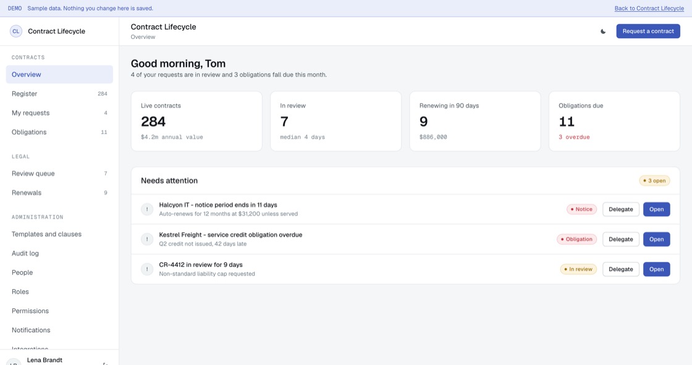Image resolution: width=692 pixels, height=365 pixels.
Task: Click Q2 credit not issued subtitle
Action: click(x=203, y=243)
